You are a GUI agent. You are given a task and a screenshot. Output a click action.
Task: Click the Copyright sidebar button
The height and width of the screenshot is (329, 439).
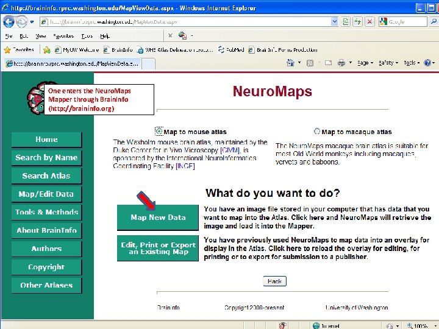pyautogui.click(x=46, y=267)
